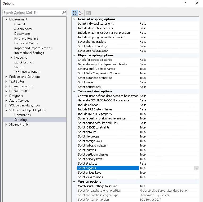Open the Script triggers value dropdown
Image resolution: width=203 pixels, height=202 pixels.
pyautogui.click(x=196, y=168)
